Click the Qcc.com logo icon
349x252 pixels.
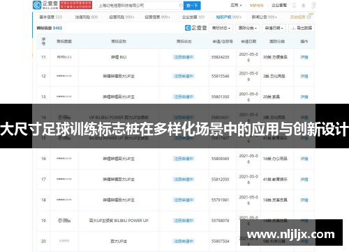(37, 5)
